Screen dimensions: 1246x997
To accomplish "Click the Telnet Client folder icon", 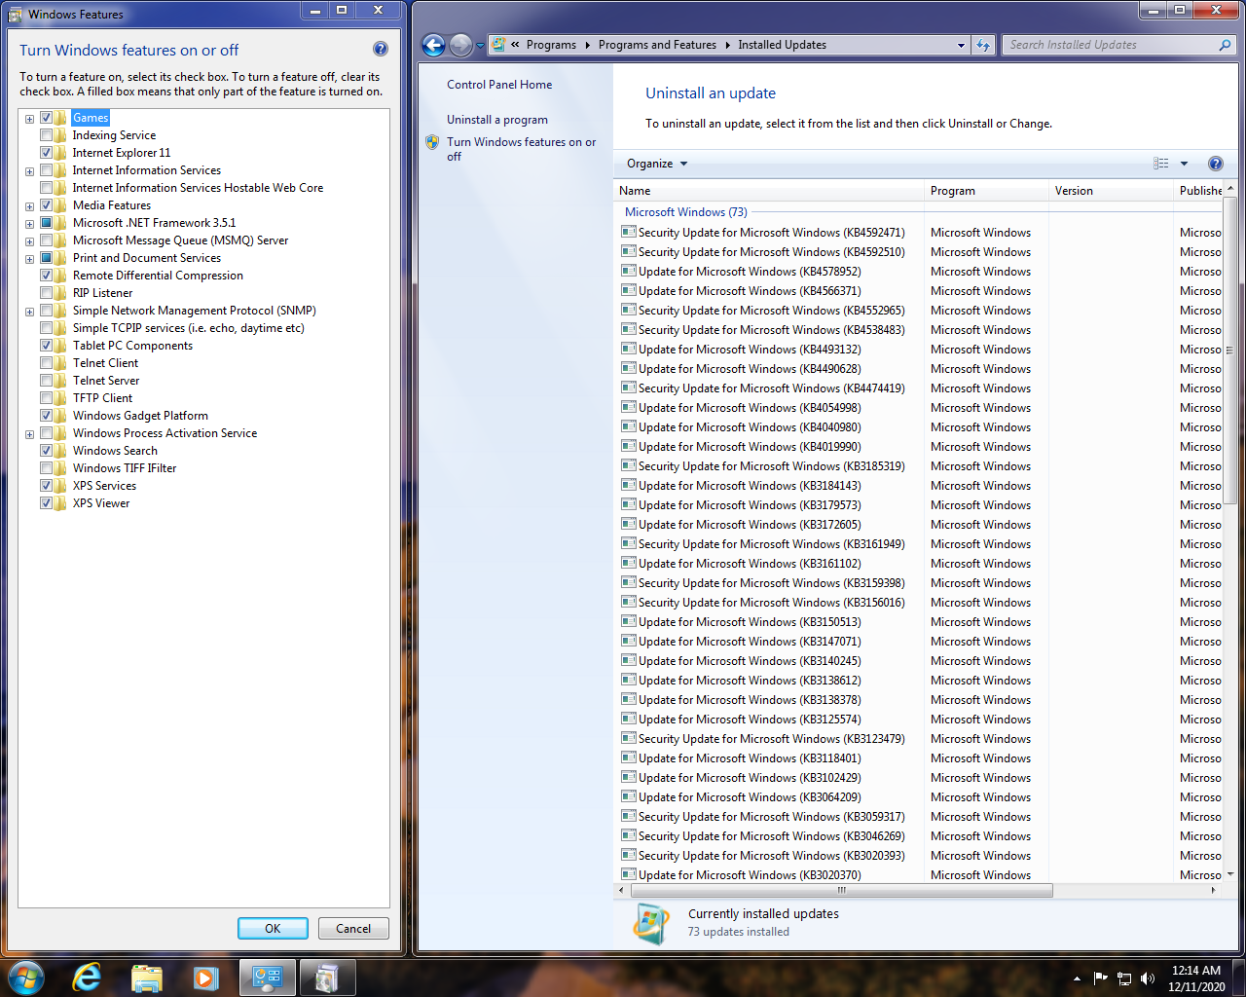I will click(61, 363).
